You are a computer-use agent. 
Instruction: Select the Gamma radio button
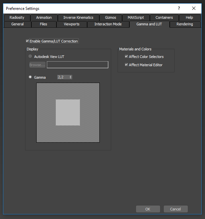click(31, 77)
